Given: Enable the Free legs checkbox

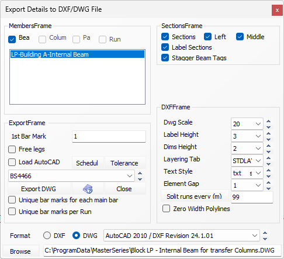Looking at the screenshot, I should (x=12, y=149).
